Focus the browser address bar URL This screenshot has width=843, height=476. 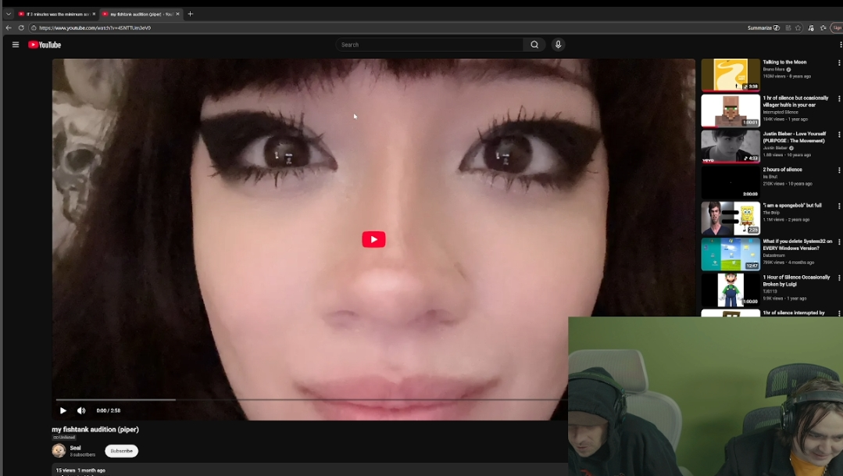point(95,27)
